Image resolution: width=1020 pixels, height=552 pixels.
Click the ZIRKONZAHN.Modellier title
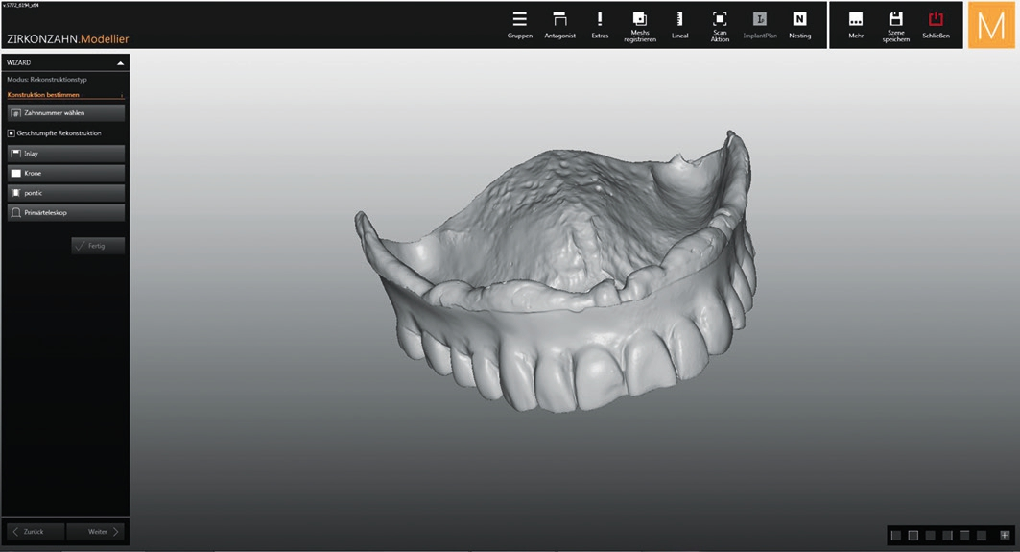pos(68,39)
